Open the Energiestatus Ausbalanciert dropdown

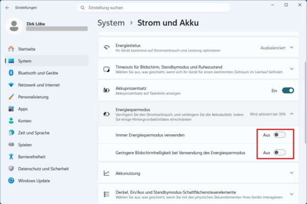(x=277, y=48)
